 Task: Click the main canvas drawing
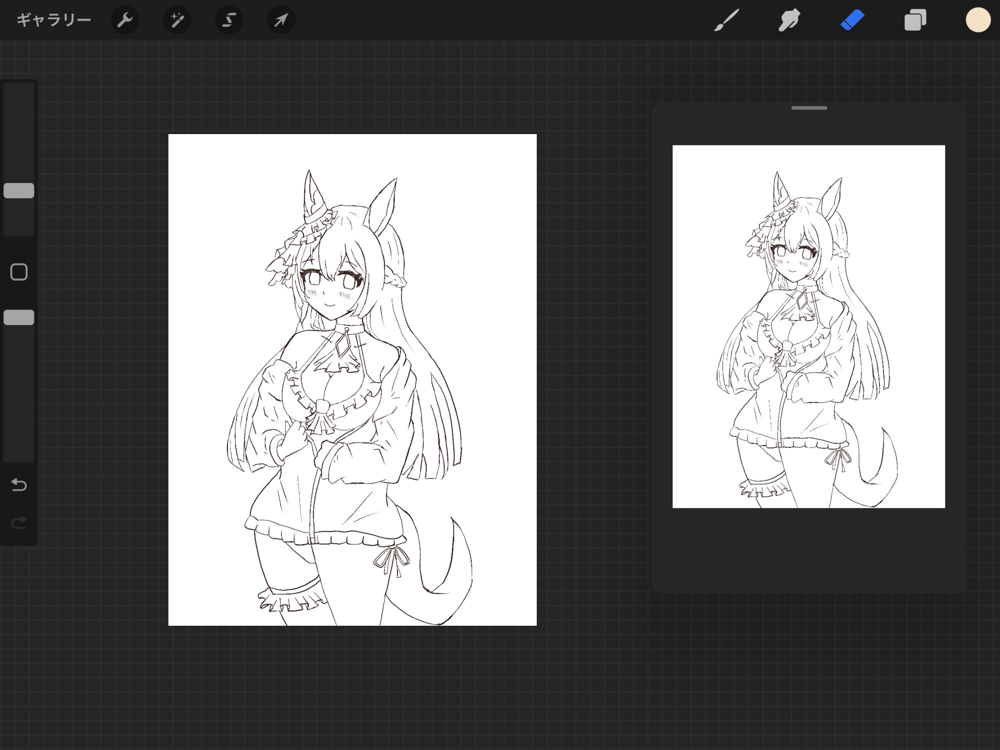pos(352,379)
